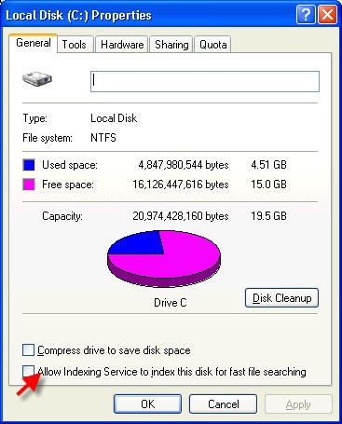Go to the Quota tab
The image size is (342, 424).
coord(212,45)
